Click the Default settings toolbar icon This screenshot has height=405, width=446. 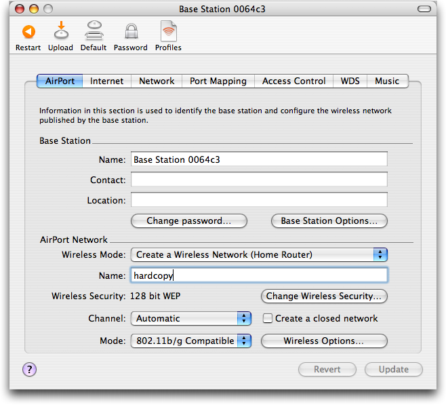pyautogui.click(x=94, y=32)
